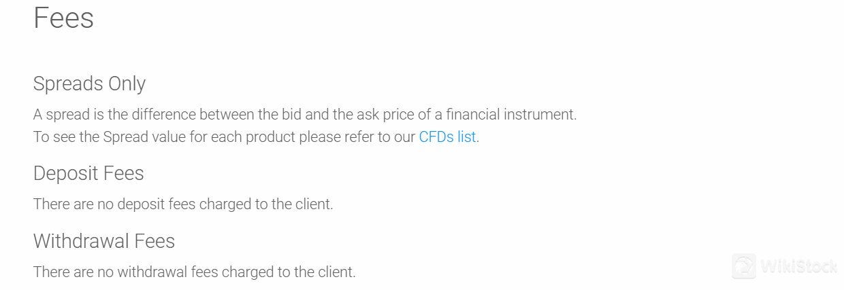The image size is (844, 290).
Task: Open the CFDs list link
Action: tap(447, 137)
